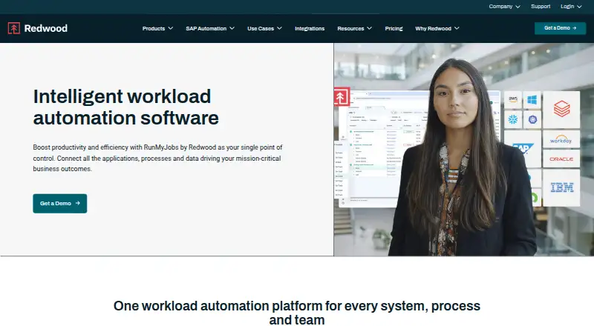This screenshot has width=594, height=326.
Task: Click the Redwood brand name text
Action: tap(46, 28)
